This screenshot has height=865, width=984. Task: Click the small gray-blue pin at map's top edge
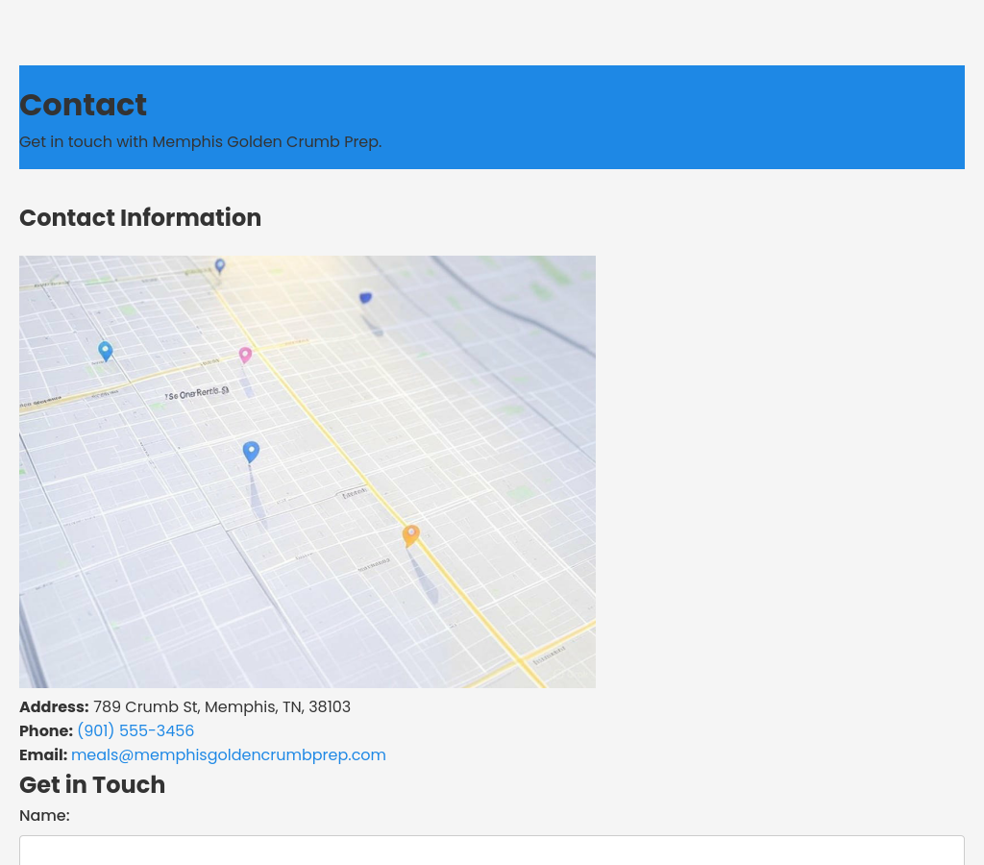(x=220, y=265)
